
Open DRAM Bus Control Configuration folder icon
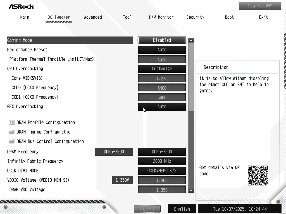(11, 142)
